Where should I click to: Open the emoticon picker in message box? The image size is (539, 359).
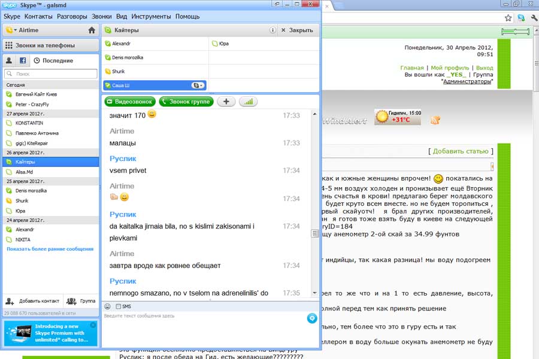tap(108, 306)
